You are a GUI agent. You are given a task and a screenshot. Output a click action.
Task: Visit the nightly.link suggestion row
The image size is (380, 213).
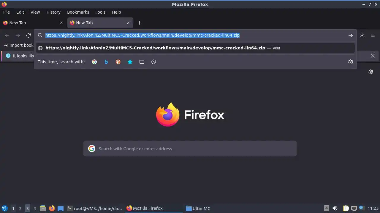195,48
